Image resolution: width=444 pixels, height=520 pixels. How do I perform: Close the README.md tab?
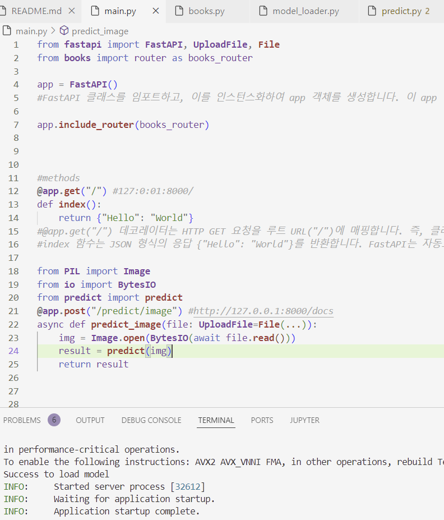coord(72,11)
